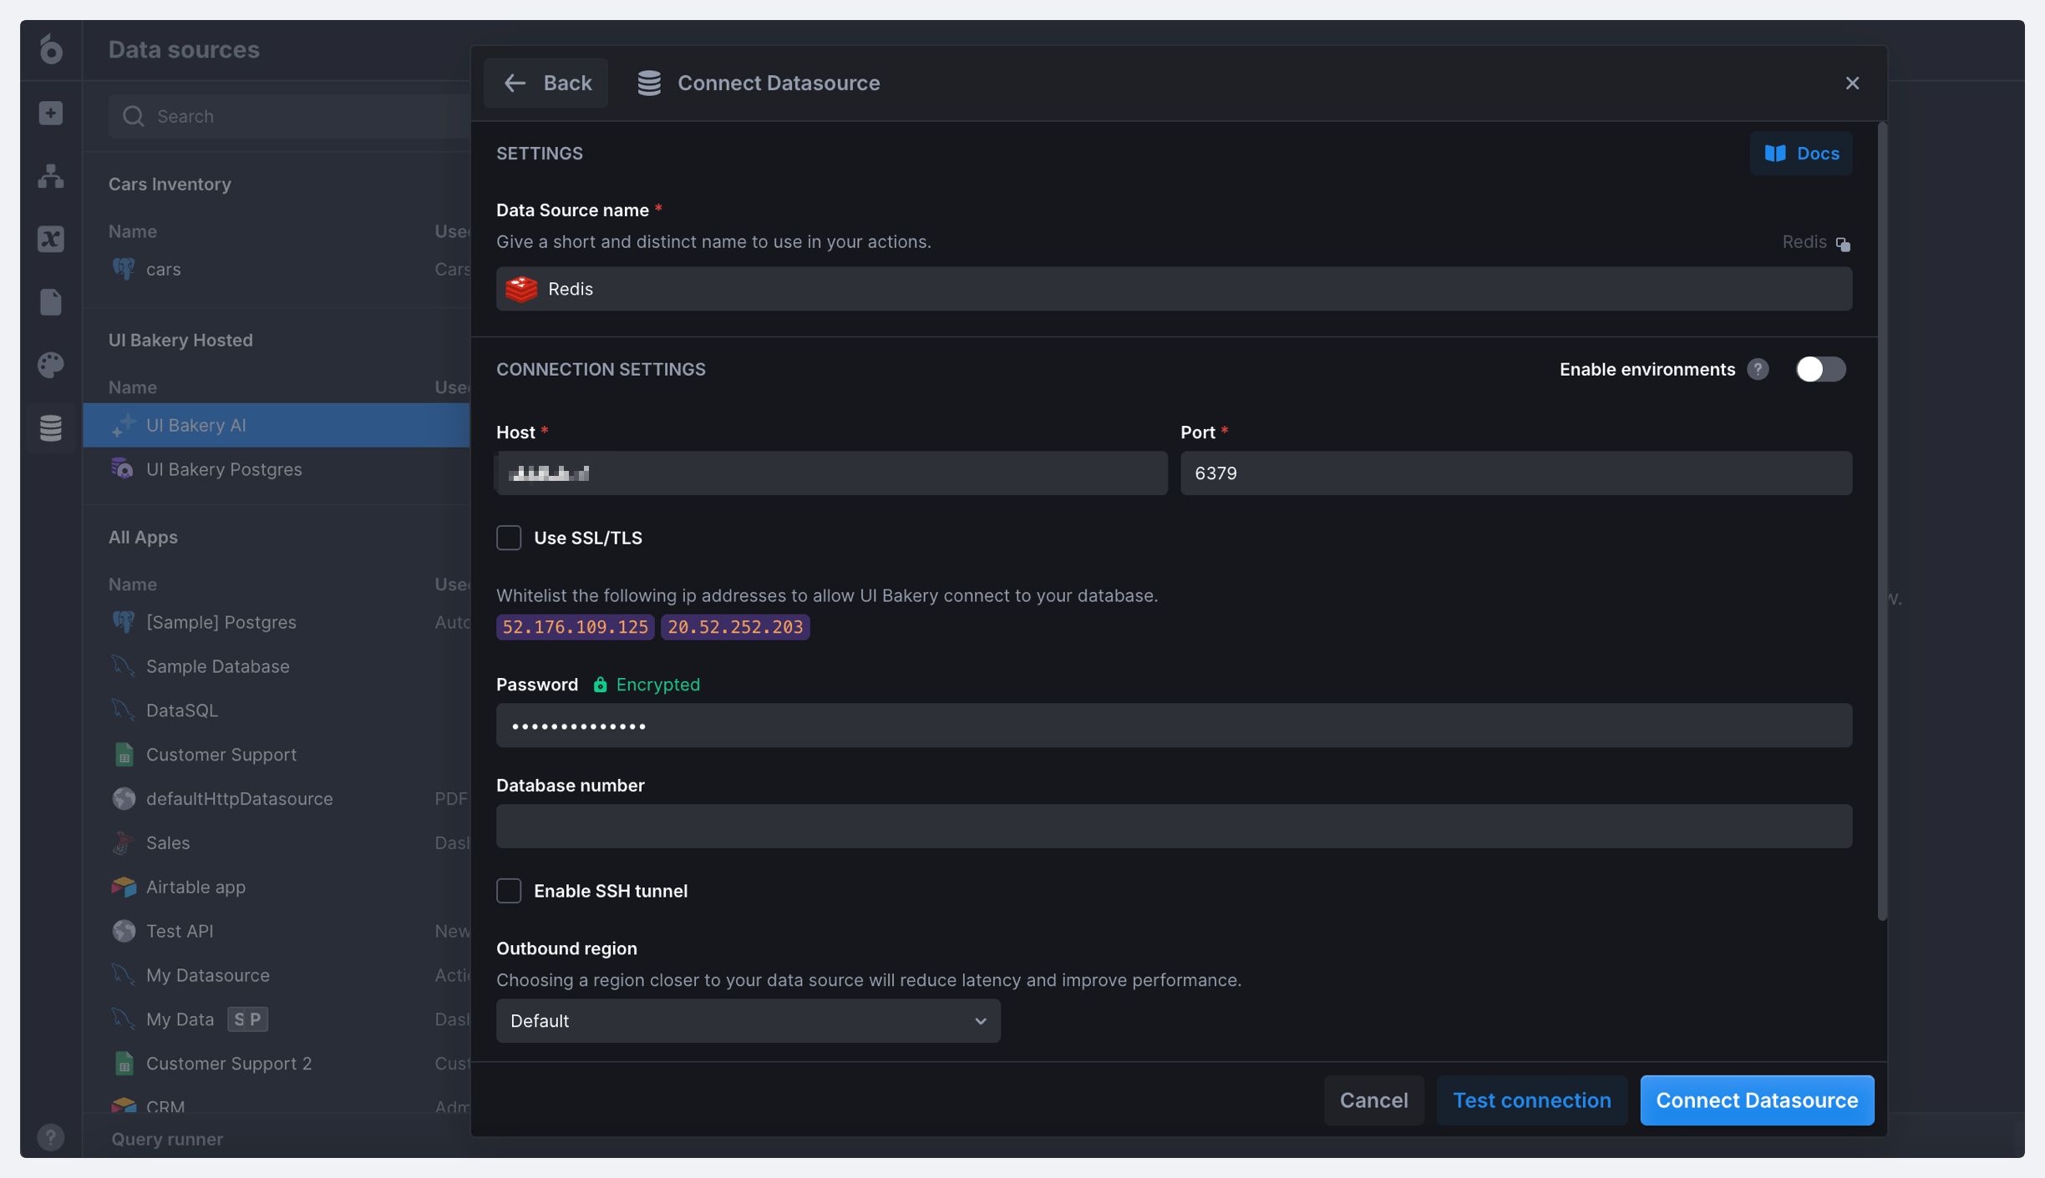This screenshot has width=2045, height=1178.
Task: Select the Sample Database list item
Action: [217, 666]
